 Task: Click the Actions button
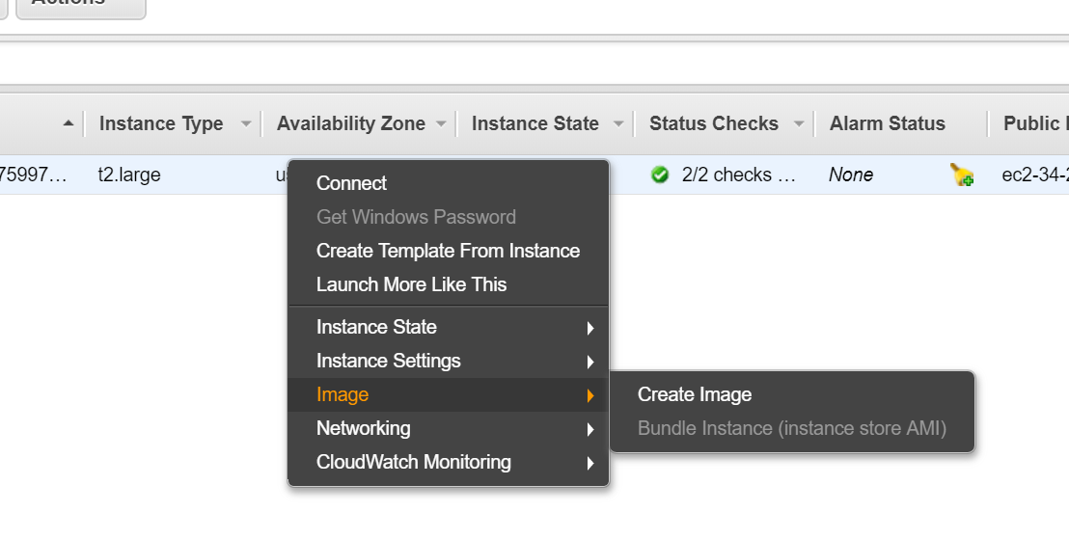click(x=81, y=3)
